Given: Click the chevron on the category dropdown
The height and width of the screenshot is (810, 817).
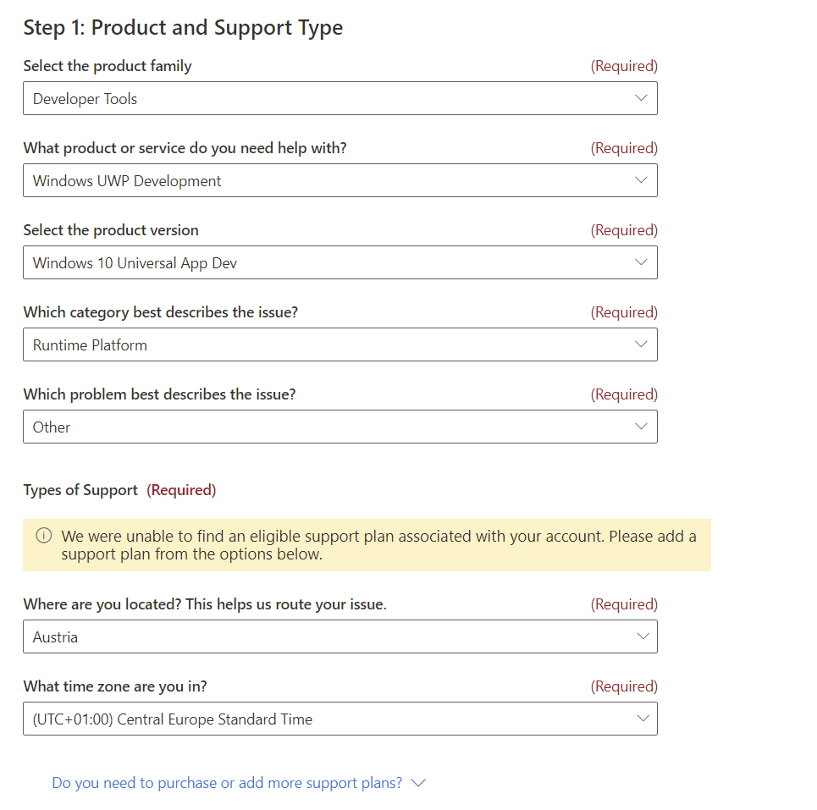Looking at the screenshot, I should coord(643,344).
